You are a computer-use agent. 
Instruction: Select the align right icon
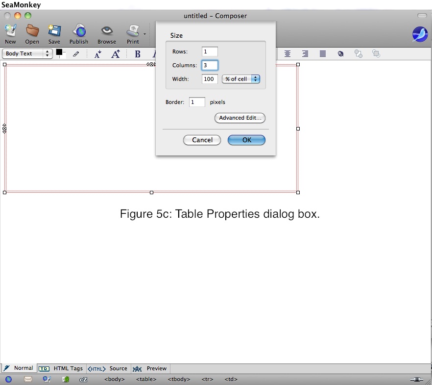point(305,54)
